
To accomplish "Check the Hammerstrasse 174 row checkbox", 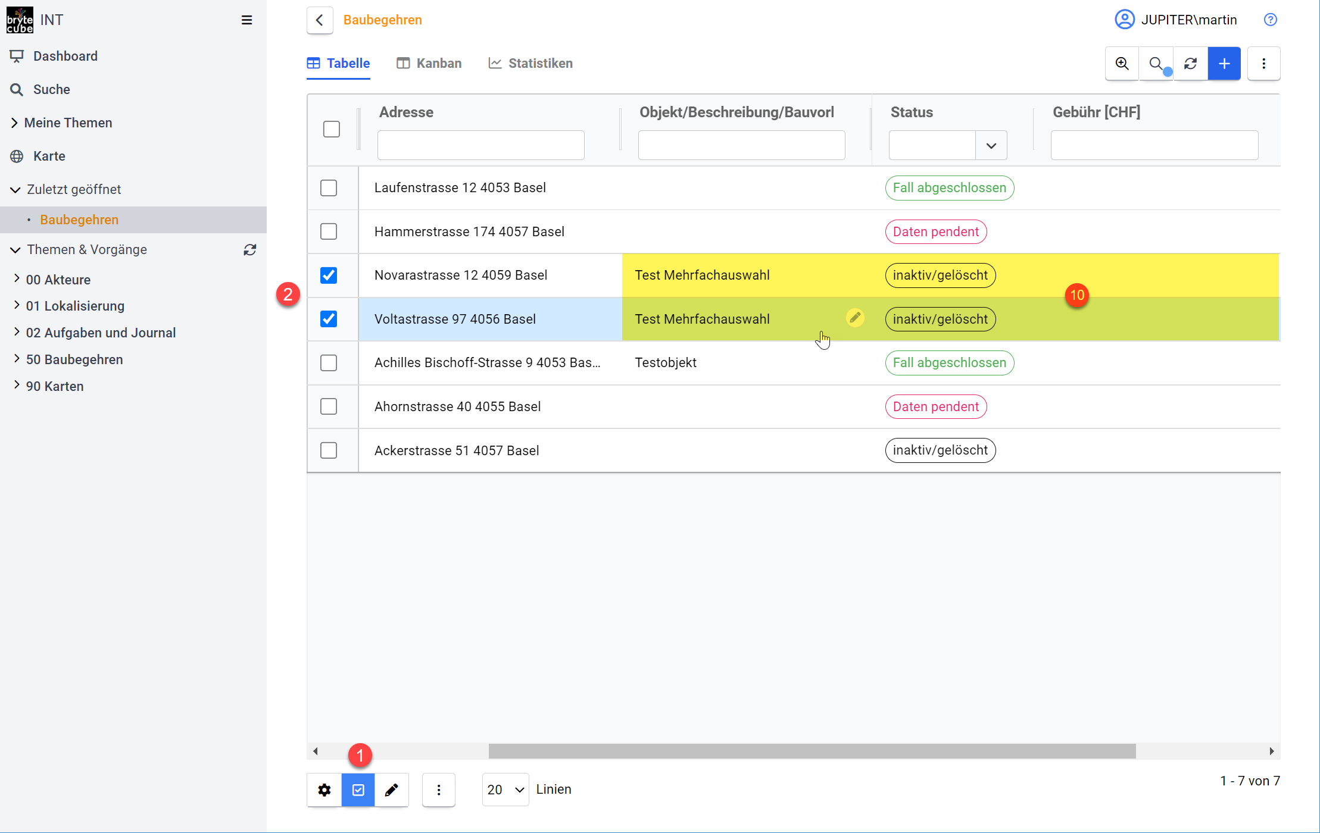I will pos(329,231).
